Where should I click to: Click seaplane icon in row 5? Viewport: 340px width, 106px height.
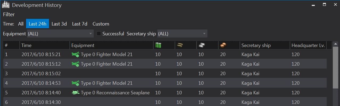click(76, 93)
